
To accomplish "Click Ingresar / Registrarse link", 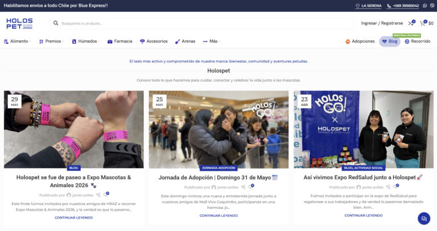I will pyautogui.click(x=382, y=23).
